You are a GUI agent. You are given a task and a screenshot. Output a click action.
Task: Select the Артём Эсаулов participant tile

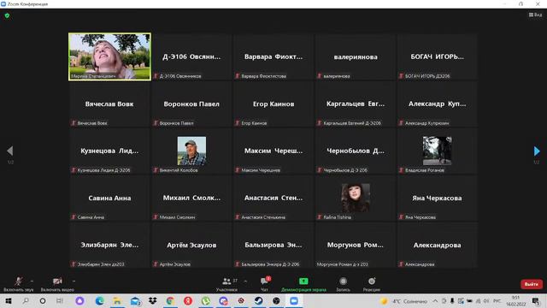tap(191, 246)
